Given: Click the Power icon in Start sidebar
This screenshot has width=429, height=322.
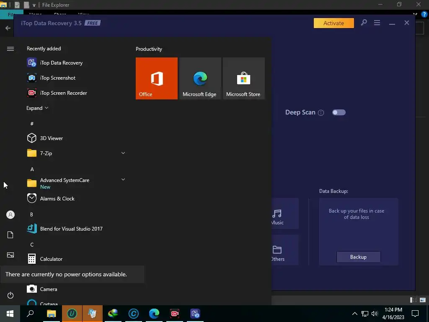Looking at the screenshot, I should coord(10,295).
